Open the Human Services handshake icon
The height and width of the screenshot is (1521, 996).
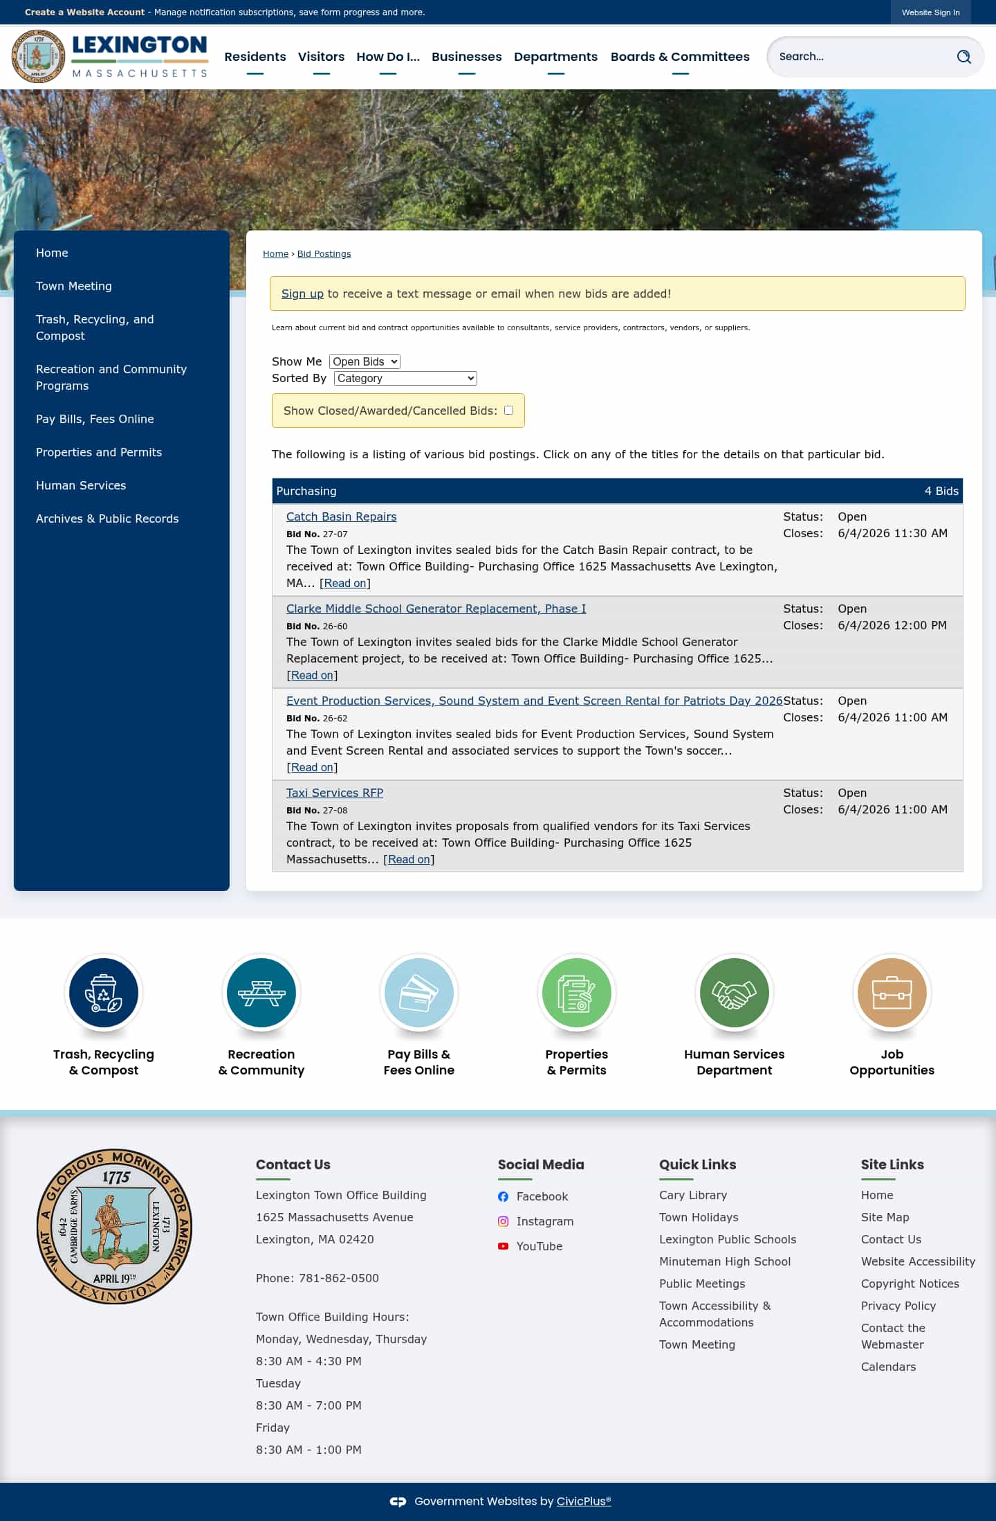coord(735,992)
